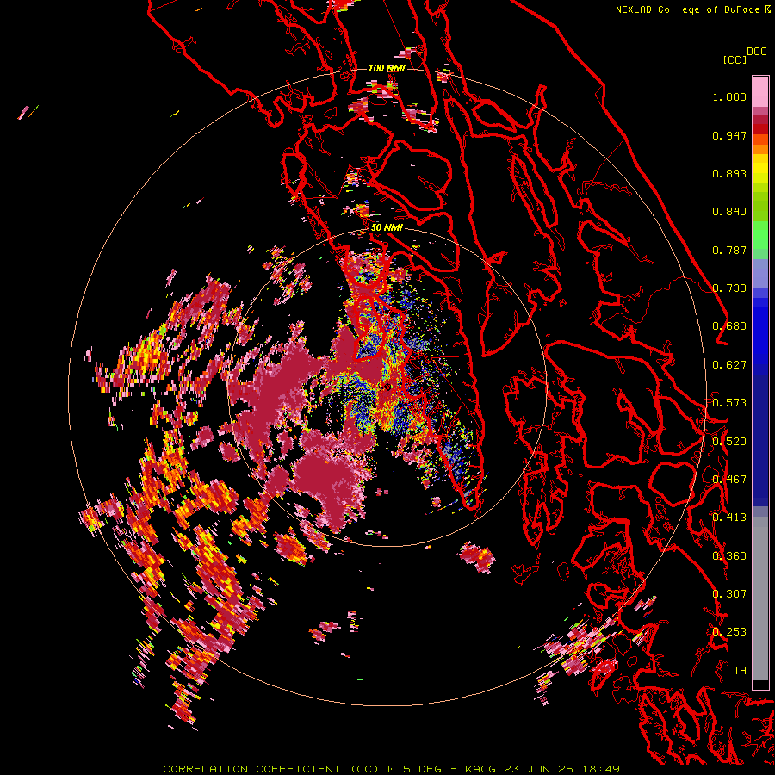The height and width of the screenshot is (775, 775).
Task: Select the 0.733 legend value
Action: 729,288
